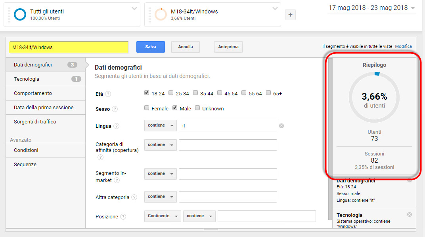Remove the Tecnologia condition from the segment
This screenshot has width=425, height=237.
(409, 214)
